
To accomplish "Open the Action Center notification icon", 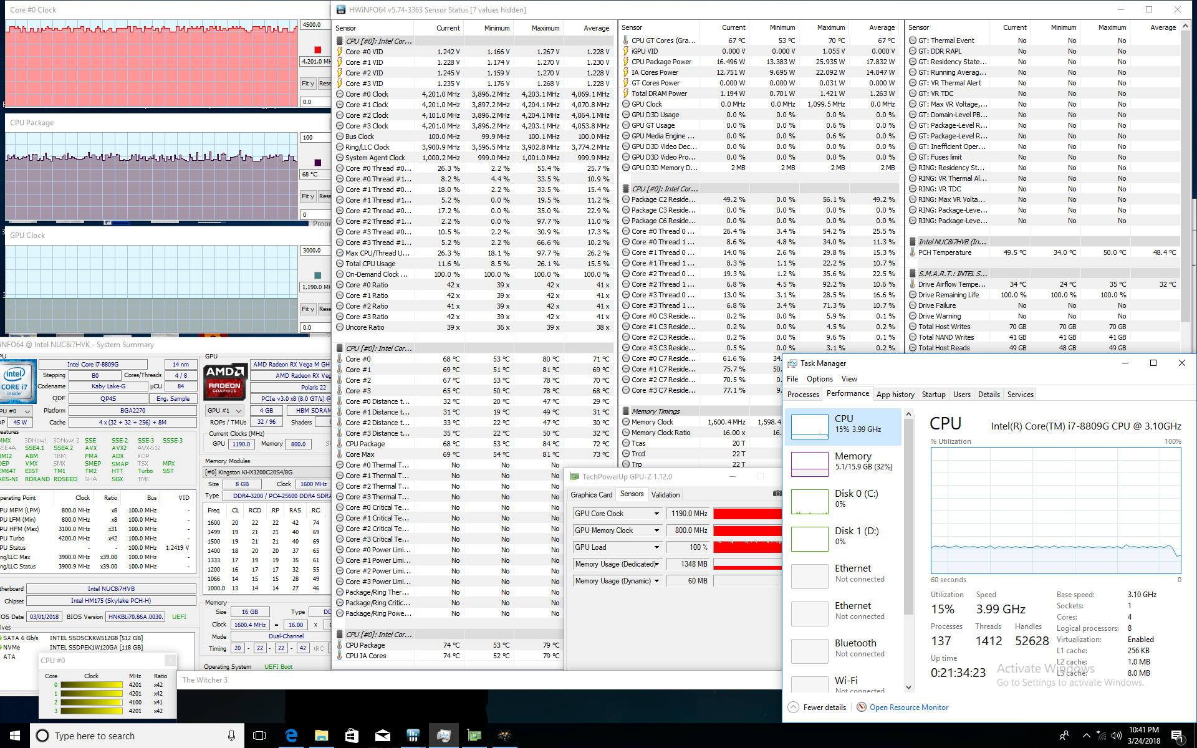I will [x=1177, y=736].
